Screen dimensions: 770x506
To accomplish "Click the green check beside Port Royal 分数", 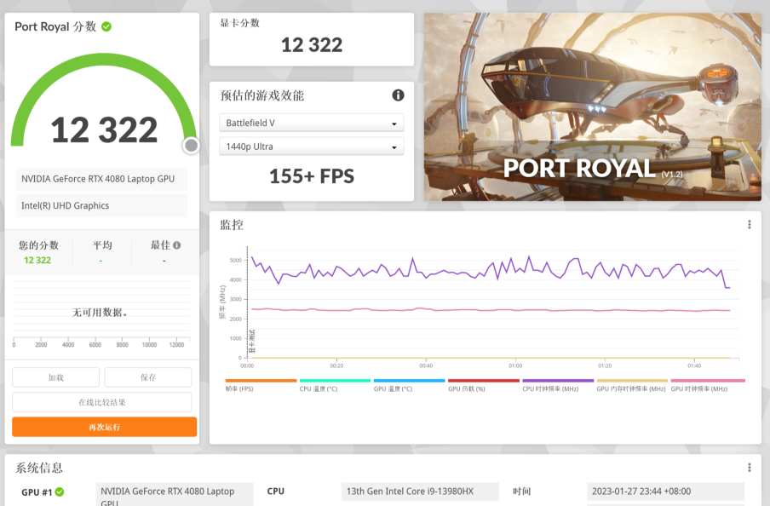I will (106, 26).
